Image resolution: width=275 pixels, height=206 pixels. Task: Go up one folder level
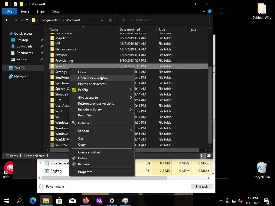(x=27, y=20)
